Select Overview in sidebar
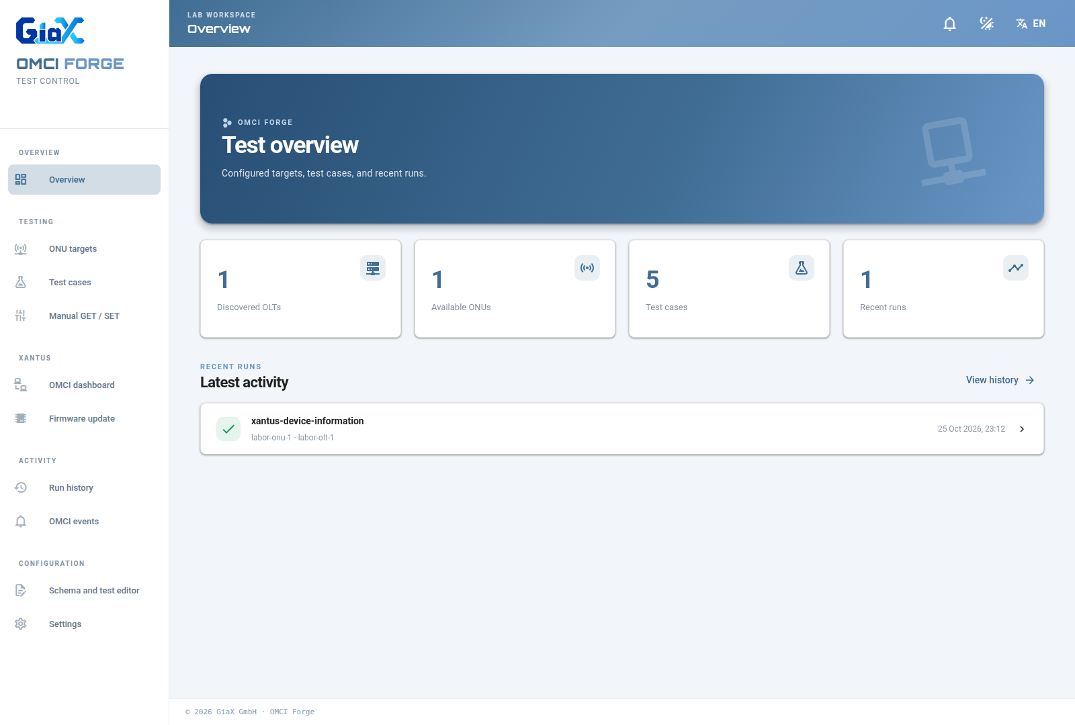The height and width of the screenshot is (725, 1075). [x=84, y=179]
